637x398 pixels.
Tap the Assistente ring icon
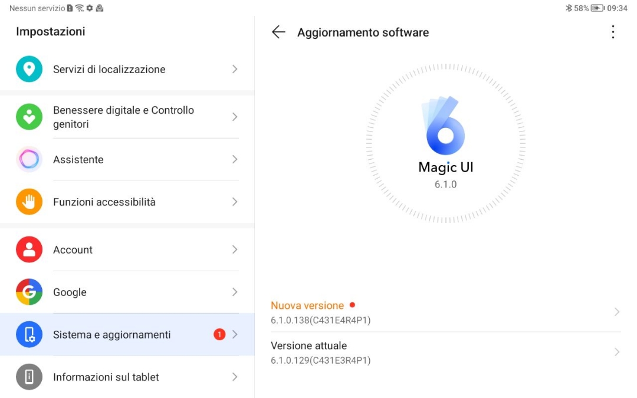[x=29, y=159]
